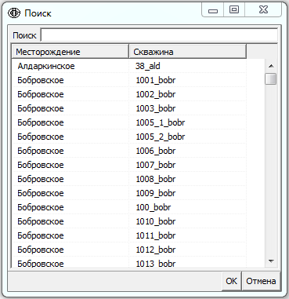Select well 1005_1_bobr
The height and width of the screenshot is (299, 289).
click(x=161, y=122)
